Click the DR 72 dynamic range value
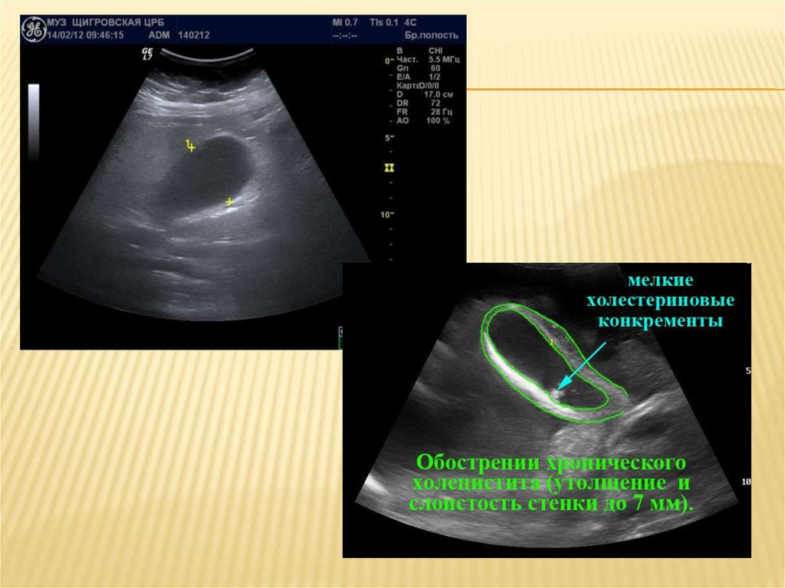 coord(419,103)
